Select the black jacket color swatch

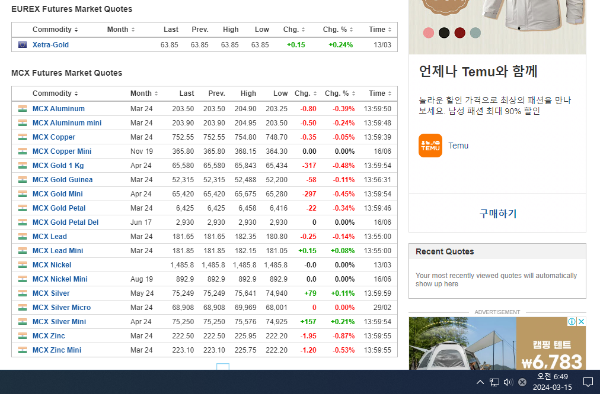click(444, 33)
